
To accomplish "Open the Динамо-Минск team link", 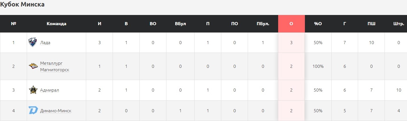I will tap(55, 111).
